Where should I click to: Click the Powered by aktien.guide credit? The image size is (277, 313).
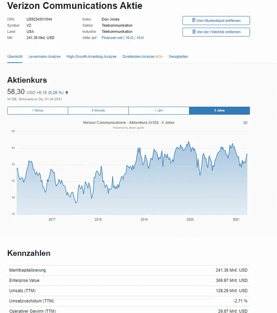[129, 128]
